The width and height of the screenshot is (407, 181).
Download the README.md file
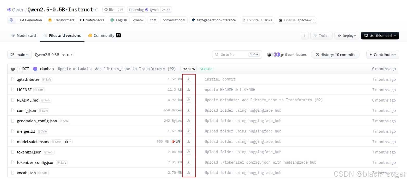click(x=189, y=100)
